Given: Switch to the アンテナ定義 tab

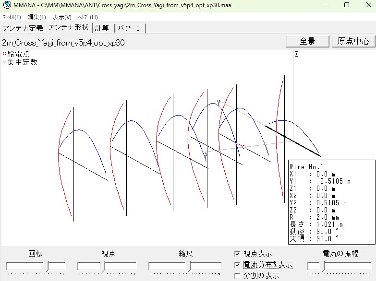Looking at the screenshot, I should click(x=23, y=28).
